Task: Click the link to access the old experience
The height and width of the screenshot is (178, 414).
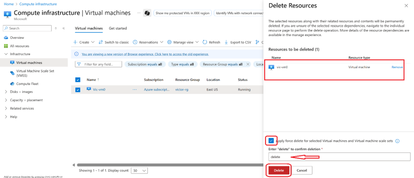Action: coord(145,54)
